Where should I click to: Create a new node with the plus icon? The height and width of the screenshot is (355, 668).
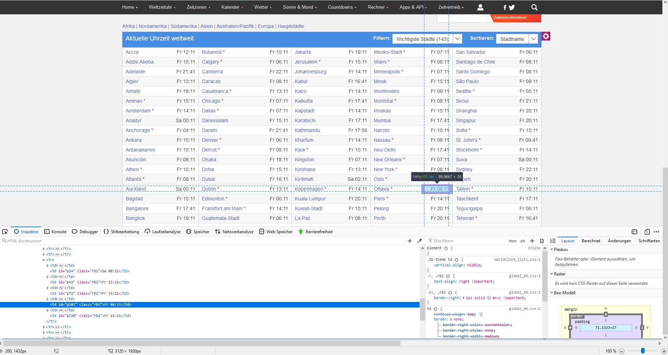tap(409, 241)
